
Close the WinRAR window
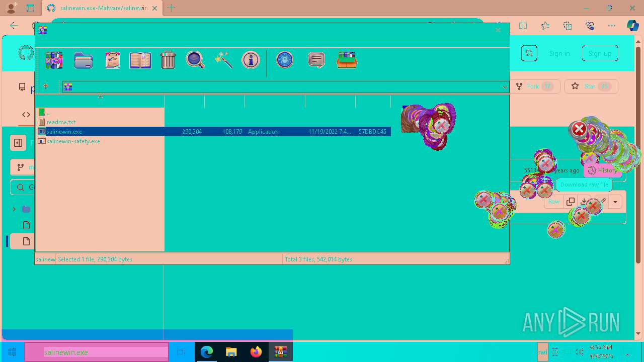(498, 30)
